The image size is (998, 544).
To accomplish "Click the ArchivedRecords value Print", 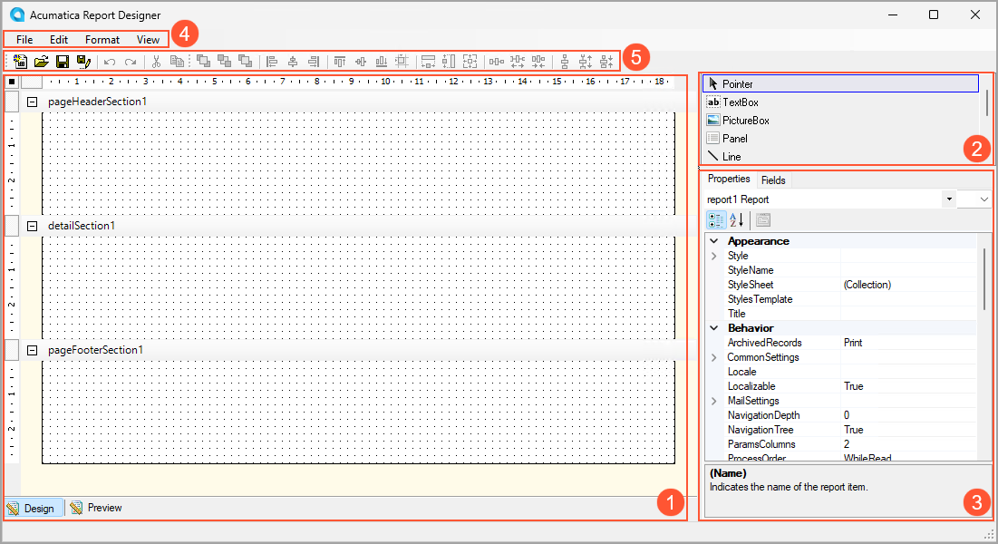I will (x=853, y=343).
